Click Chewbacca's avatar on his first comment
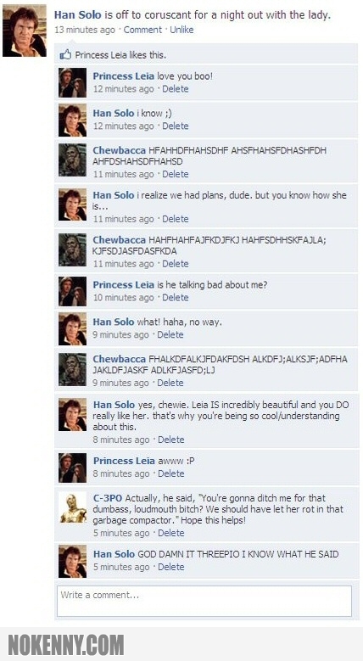The width and height of the screenshot is (363, 661). coord(73,160)
